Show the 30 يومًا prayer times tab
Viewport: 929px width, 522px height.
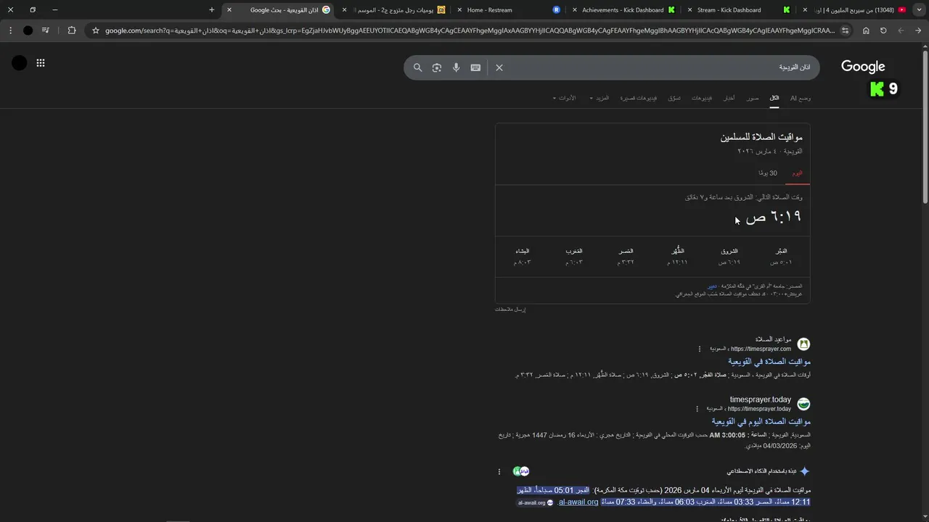click(768, 173)
